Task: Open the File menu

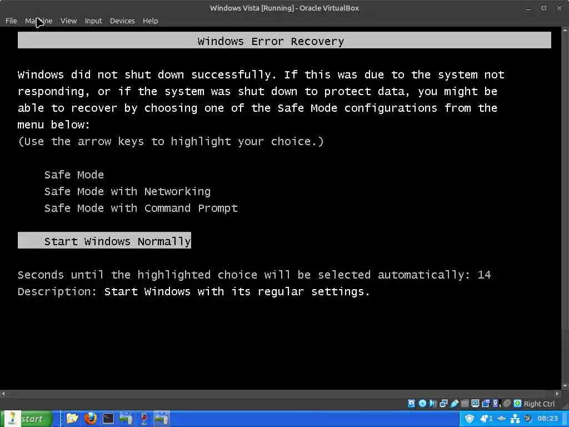Action: click(x=11, y=21)
